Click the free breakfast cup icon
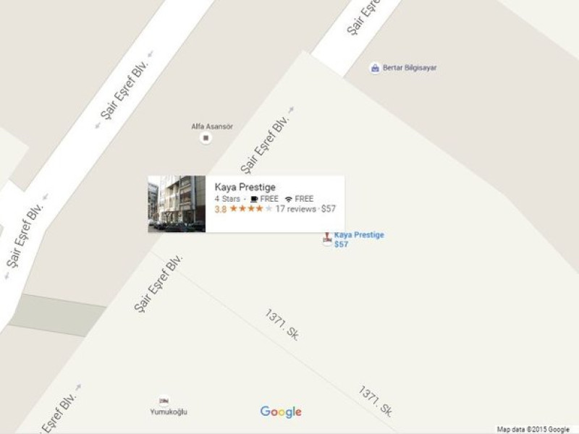Viewport: 579px width, 434px height. (254, 199)
